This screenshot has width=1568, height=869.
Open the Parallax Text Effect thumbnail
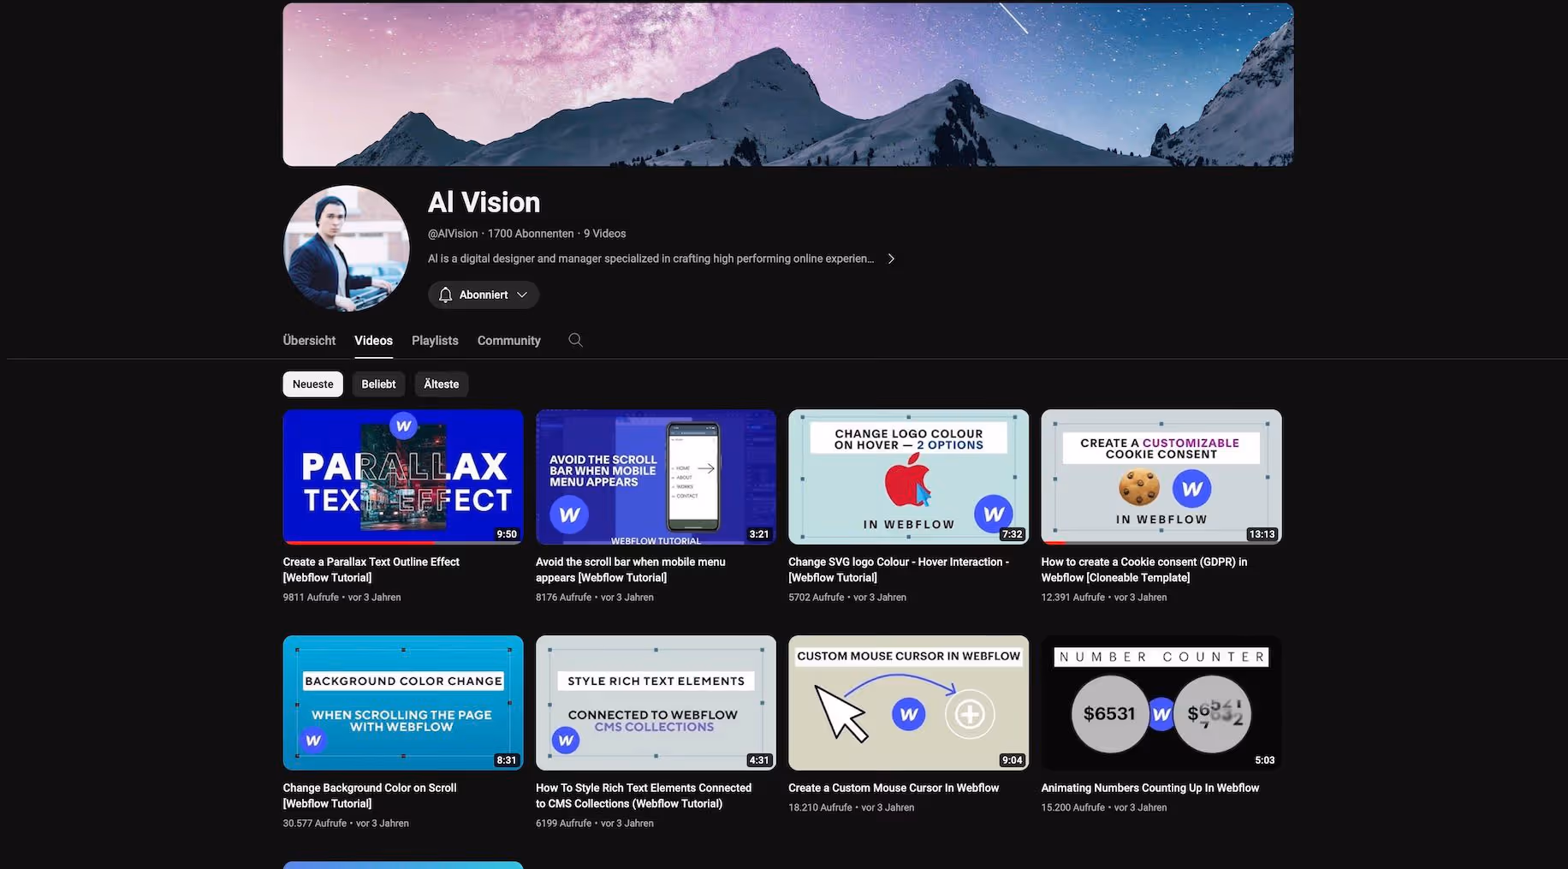tap(403, 477)
